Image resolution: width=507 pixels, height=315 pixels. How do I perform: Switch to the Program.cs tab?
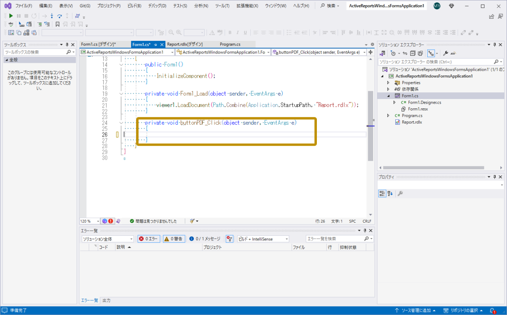click(x=230, y=44)
